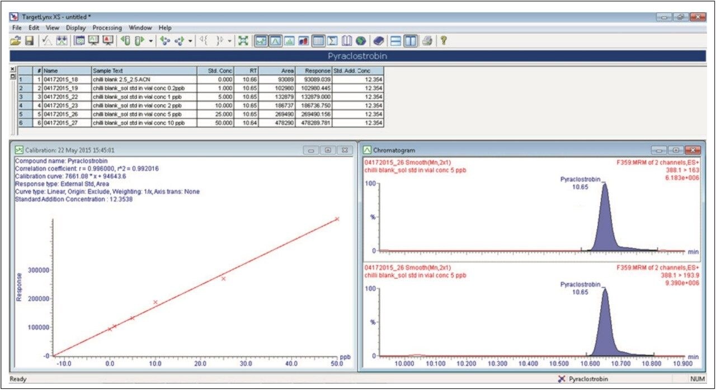
Task: Open the report book icon
Action: pos(347,39)
